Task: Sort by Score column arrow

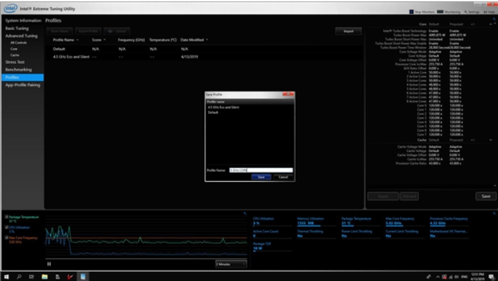Action: pyautogui.click(x=105, y=40)
